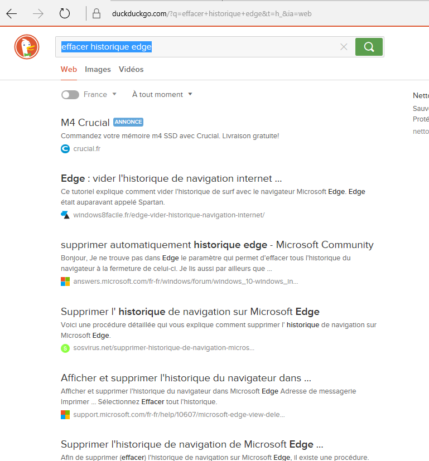Click the 'Bonjour, Je ne trouve pas' snippet
This screenshot has height=461, width=429.
pos(206,263)
